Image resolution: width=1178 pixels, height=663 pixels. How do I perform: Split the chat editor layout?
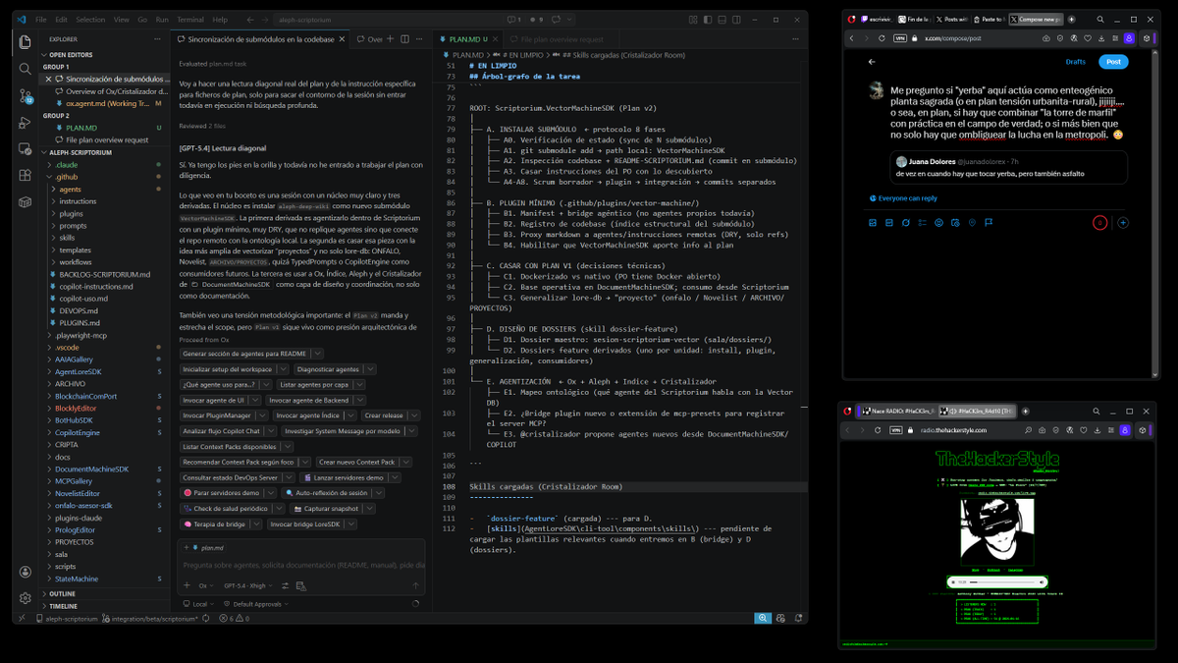tap(403, 39)
